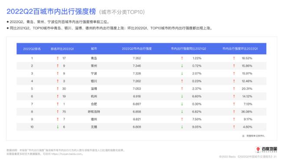Click red up arrow next to 20.31%
This screenshot has height=166, width=297.
point(234,89)
